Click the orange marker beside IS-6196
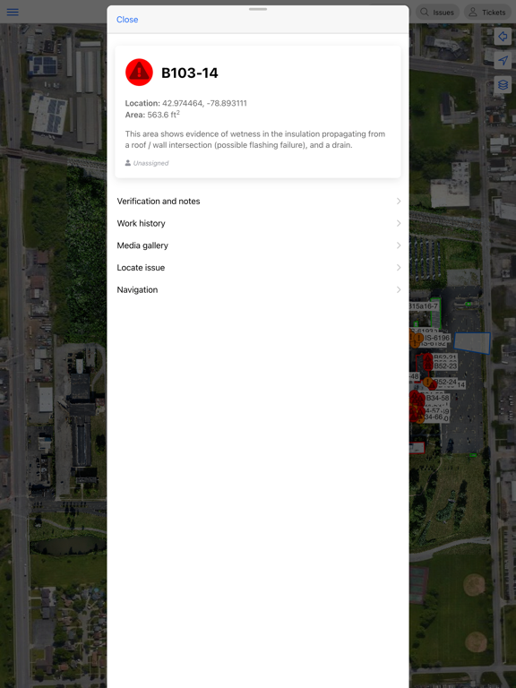 pos(418,338)
